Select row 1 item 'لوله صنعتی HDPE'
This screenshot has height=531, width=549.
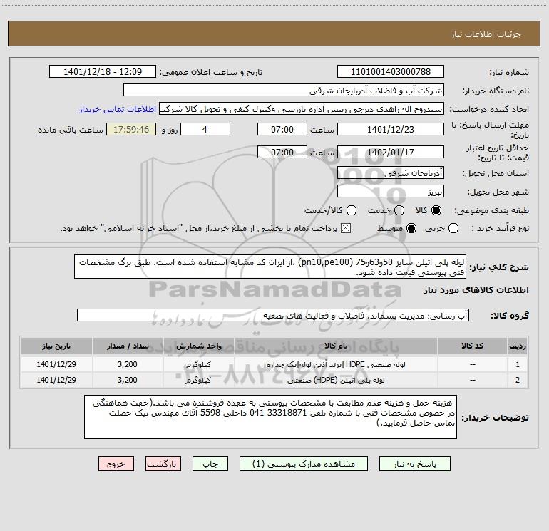[336, 364]
